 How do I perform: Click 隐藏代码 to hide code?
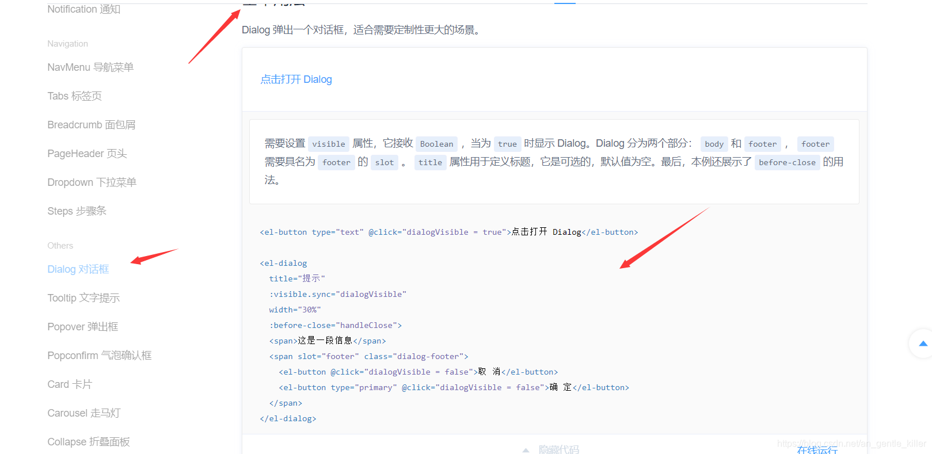coord(558,449)
